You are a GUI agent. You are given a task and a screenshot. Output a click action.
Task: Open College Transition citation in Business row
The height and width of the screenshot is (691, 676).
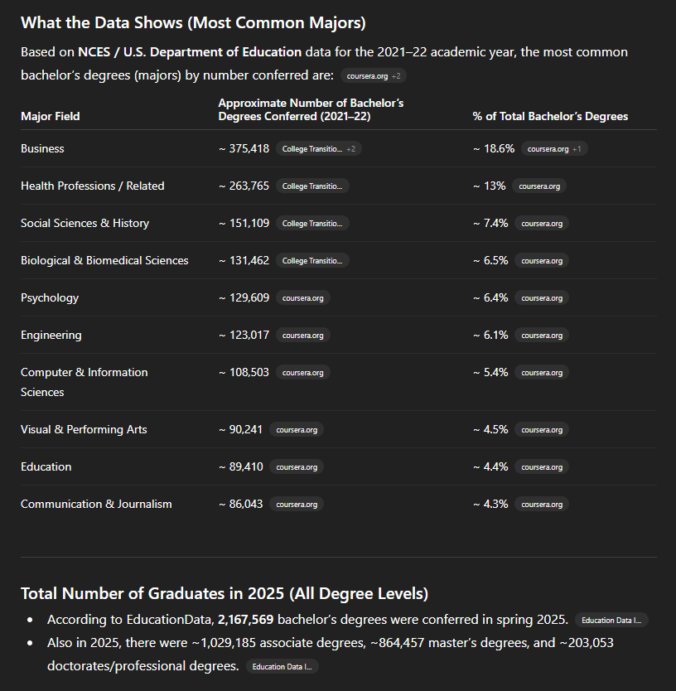coord(319,149)
